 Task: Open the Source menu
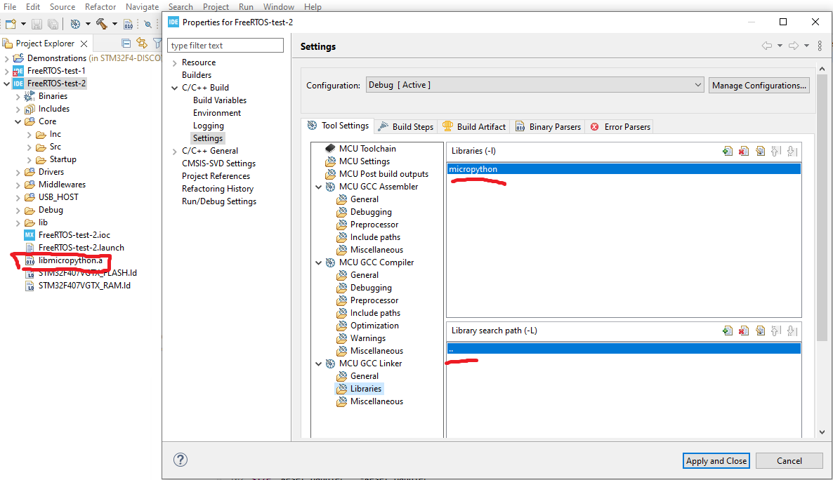[62, 6]
